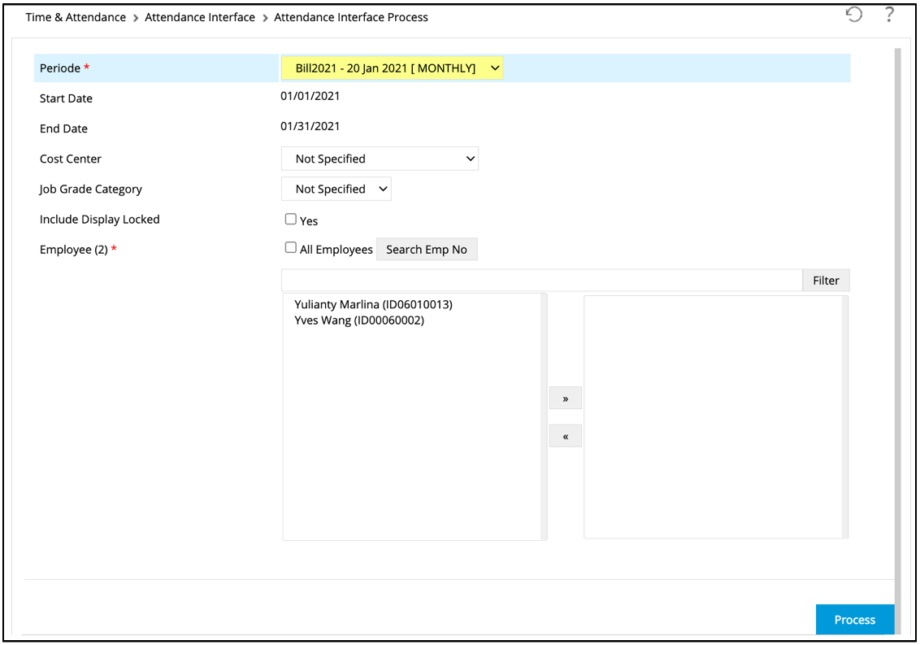Screen dimensions: 920x645
Task: Enable Include Display Locked checkbox
Action: pyautogui.click(x=290, y=219)
